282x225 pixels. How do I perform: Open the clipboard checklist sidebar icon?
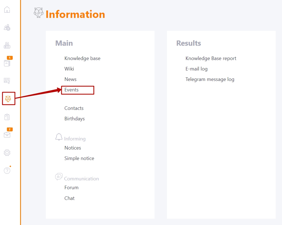point(7,117)
